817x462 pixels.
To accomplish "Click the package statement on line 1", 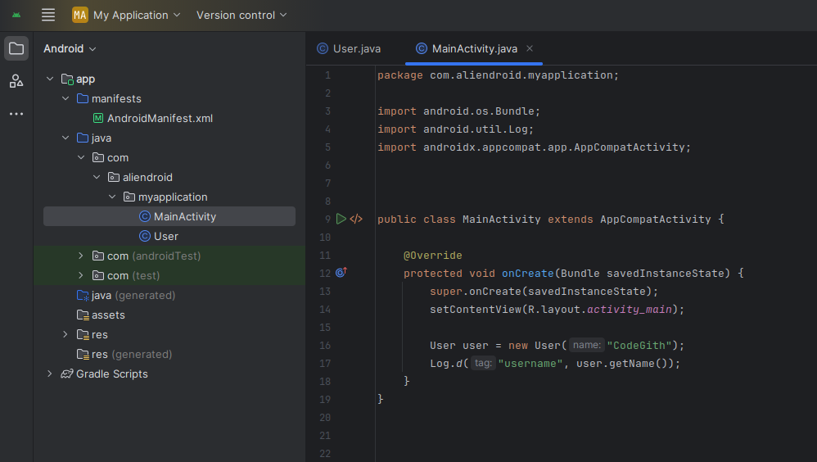I will [498, 75].
